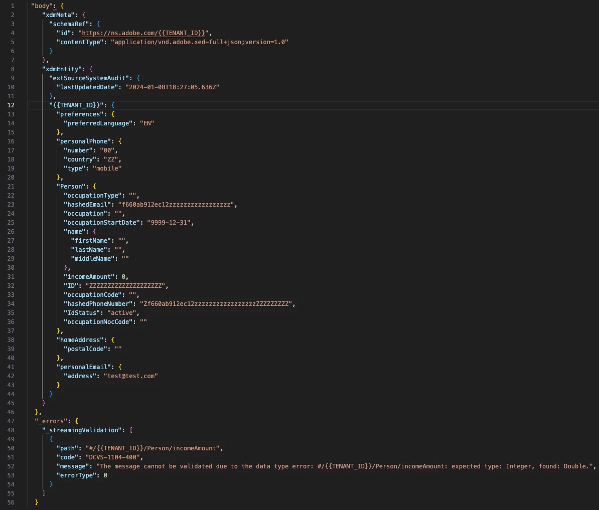Viewport: 599px width, 510px height.
Task: Click the "Person" key
Action: click(x=71, y=187)
